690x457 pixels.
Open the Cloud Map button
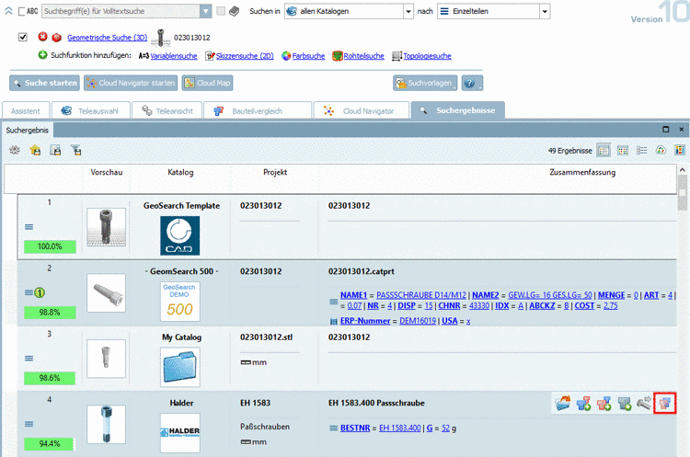click(x=207, y=83)
